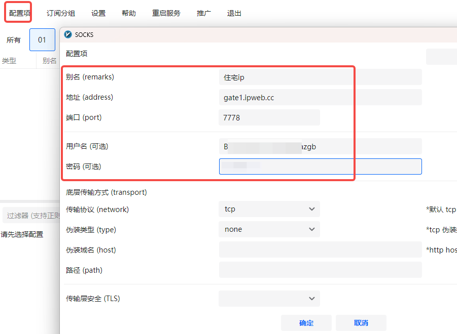The height and width of the screenshot is (334, 457).
Task: Click the 别名 (remarks) input field
Action: coord(321,77)
